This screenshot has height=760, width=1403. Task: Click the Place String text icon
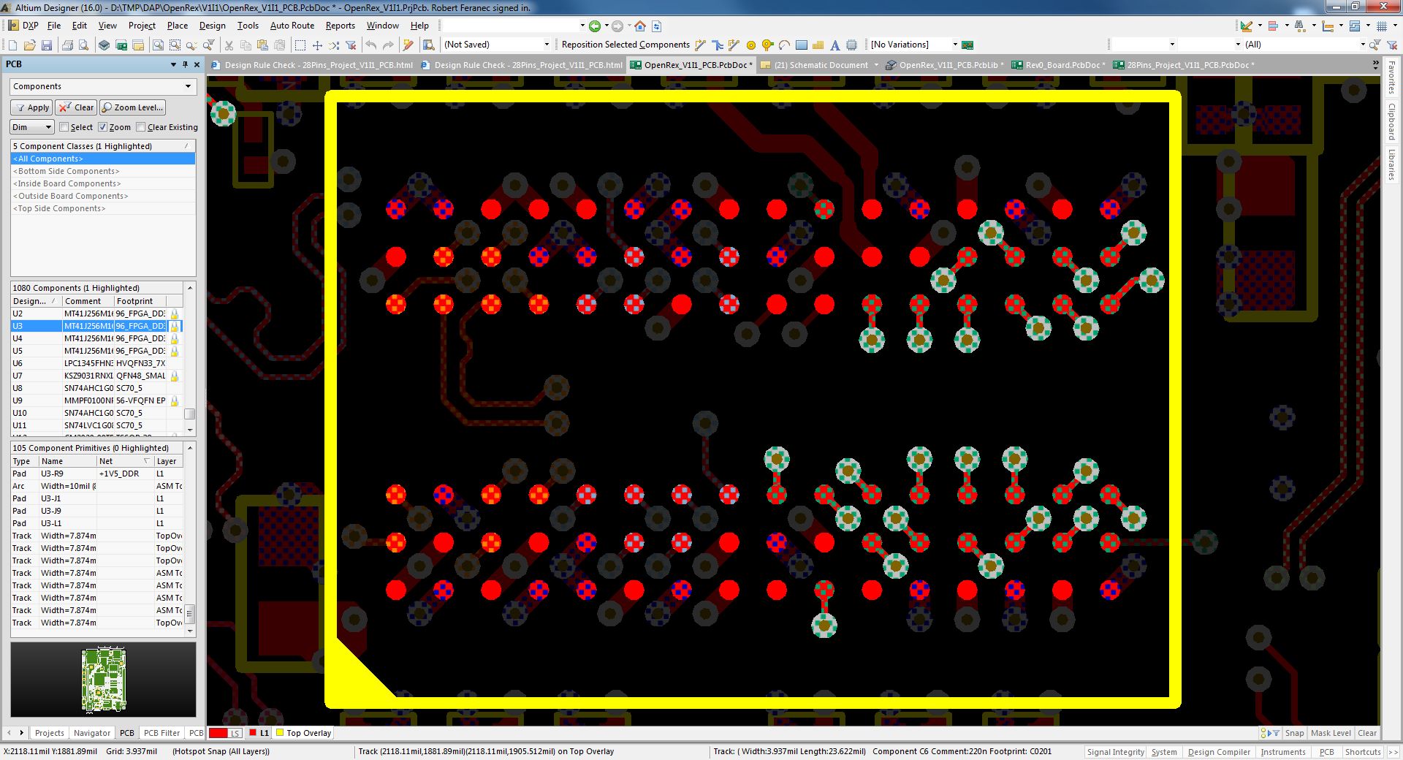coord(834,45)
